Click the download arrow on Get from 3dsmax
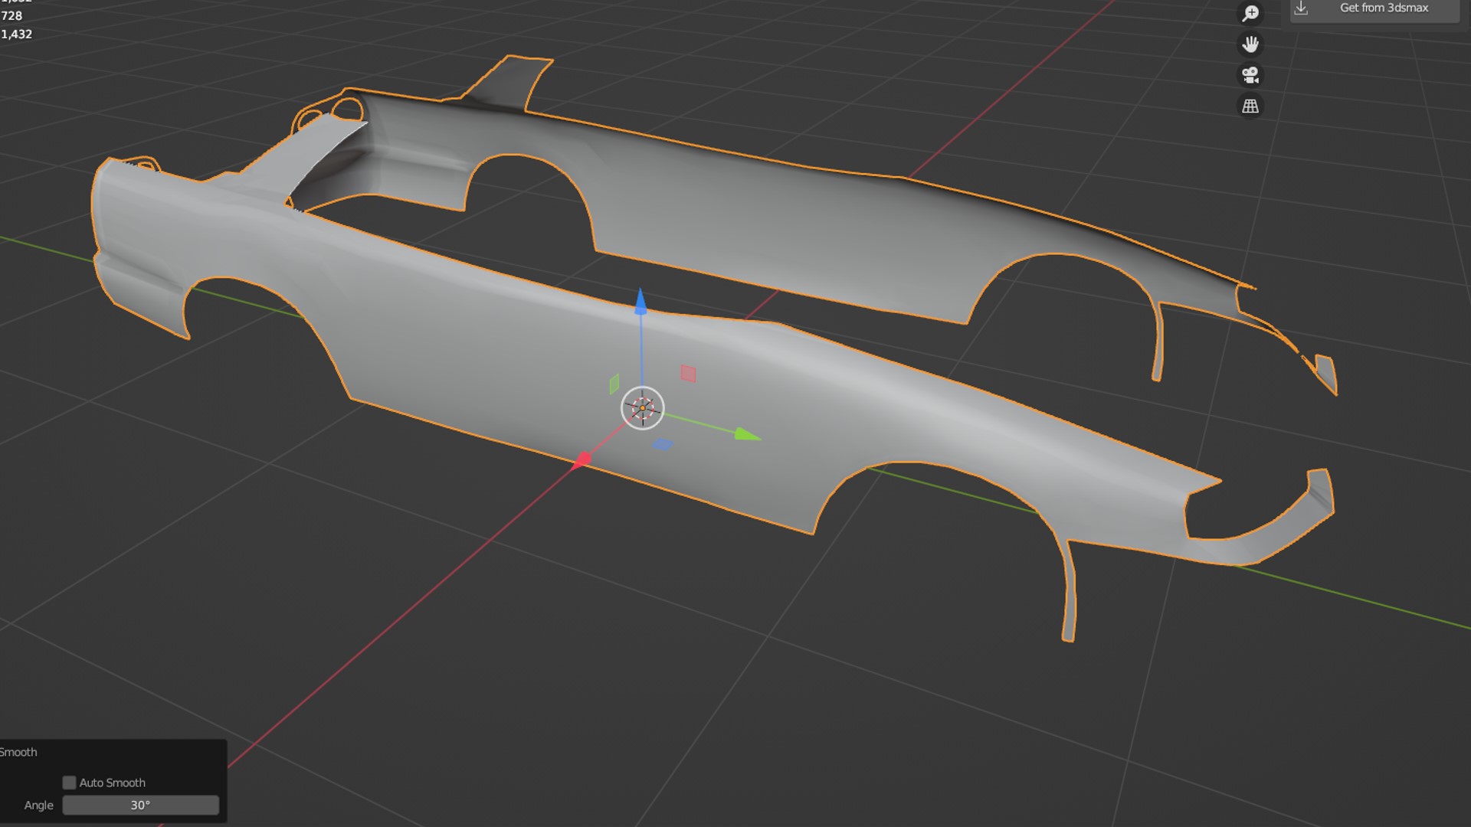The height and width of the screenshot is (827, 1471). [x=1301, y=8]
